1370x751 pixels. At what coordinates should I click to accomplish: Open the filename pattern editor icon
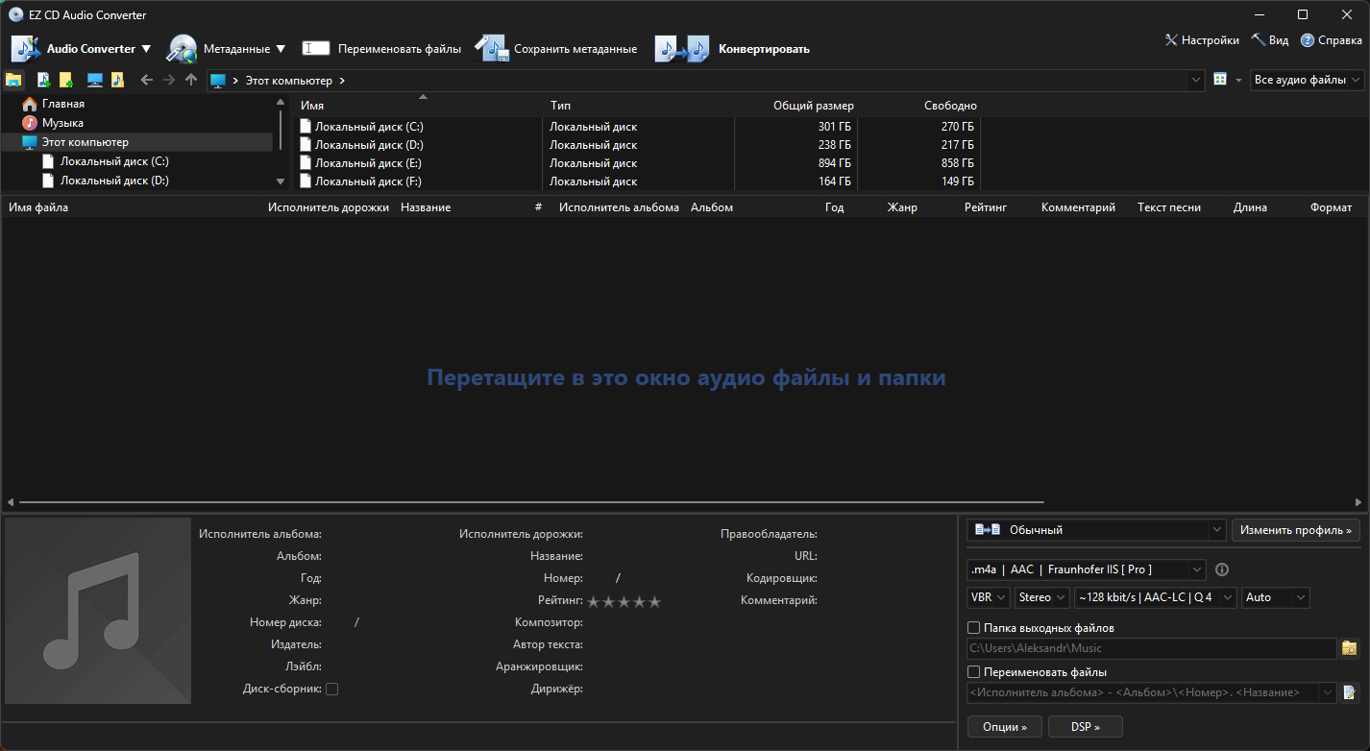pyautogui.click(x=1350, y=692)
